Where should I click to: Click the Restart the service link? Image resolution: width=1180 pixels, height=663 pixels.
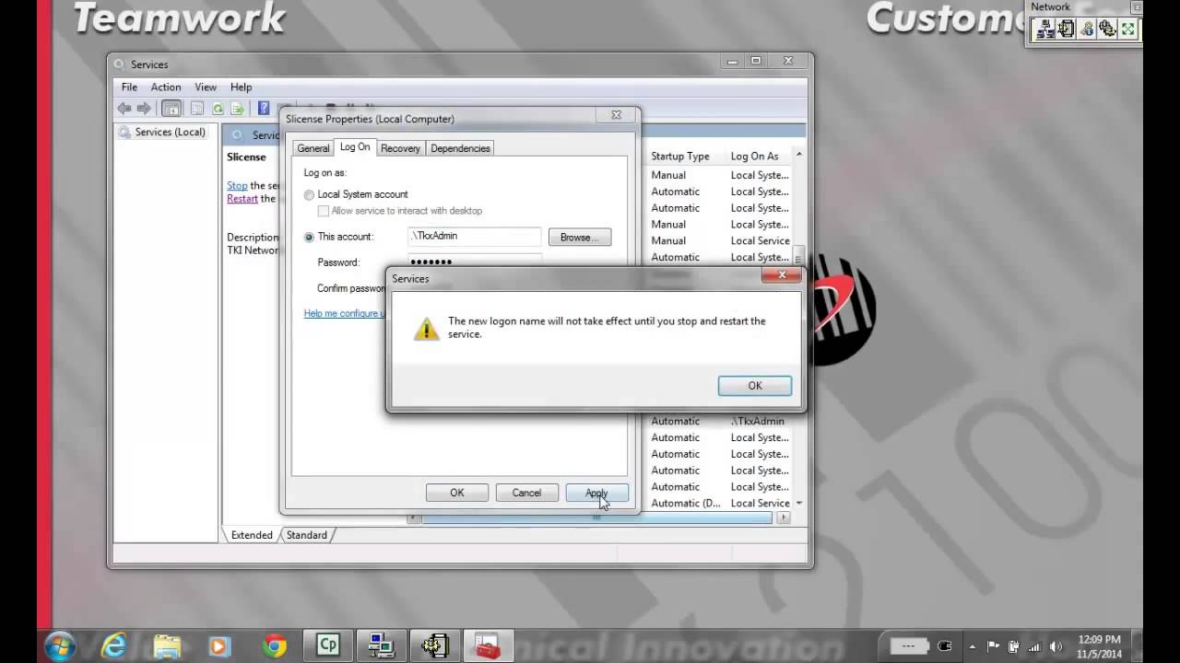242,198
